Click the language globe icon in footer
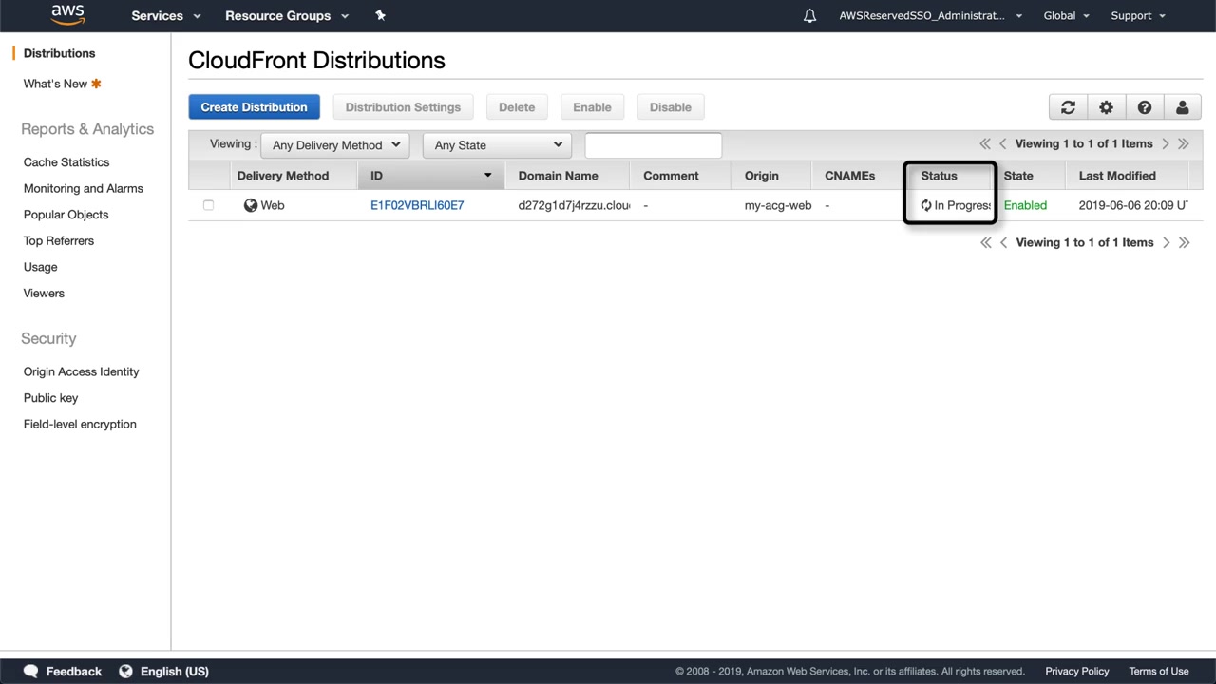1216x684 pixels. click(125, 671)
